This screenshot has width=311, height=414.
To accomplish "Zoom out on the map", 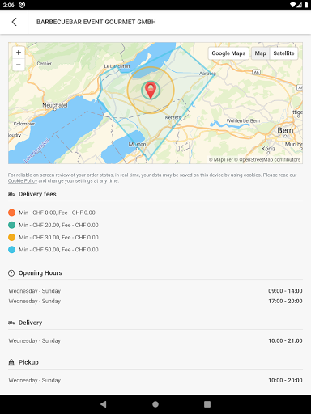I will pyautogui.click(x=19, y=65).
